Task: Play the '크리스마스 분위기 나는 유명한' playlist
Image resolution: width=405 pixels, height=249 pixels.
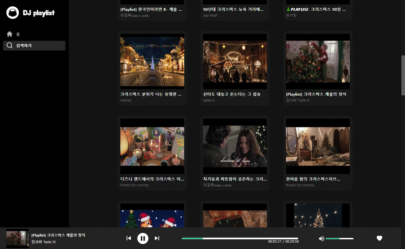Action: click(x=152, y=61)
